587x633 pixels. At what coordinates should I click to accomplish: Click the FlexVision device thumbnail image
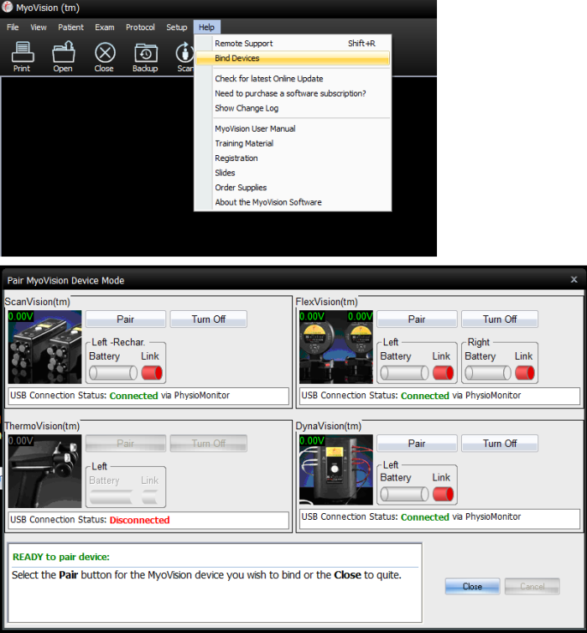(336, 347)
